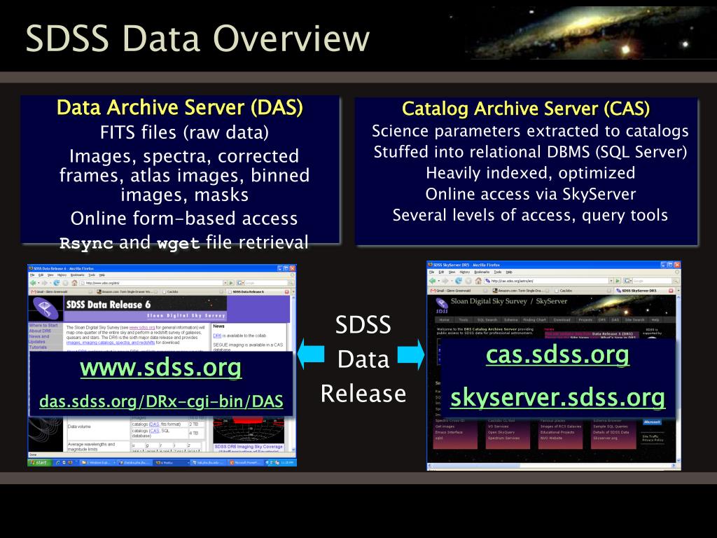717x538 pixels.
Task: Click Schema in SkyServer navigation bar
Action: click(x=510, y=319)
